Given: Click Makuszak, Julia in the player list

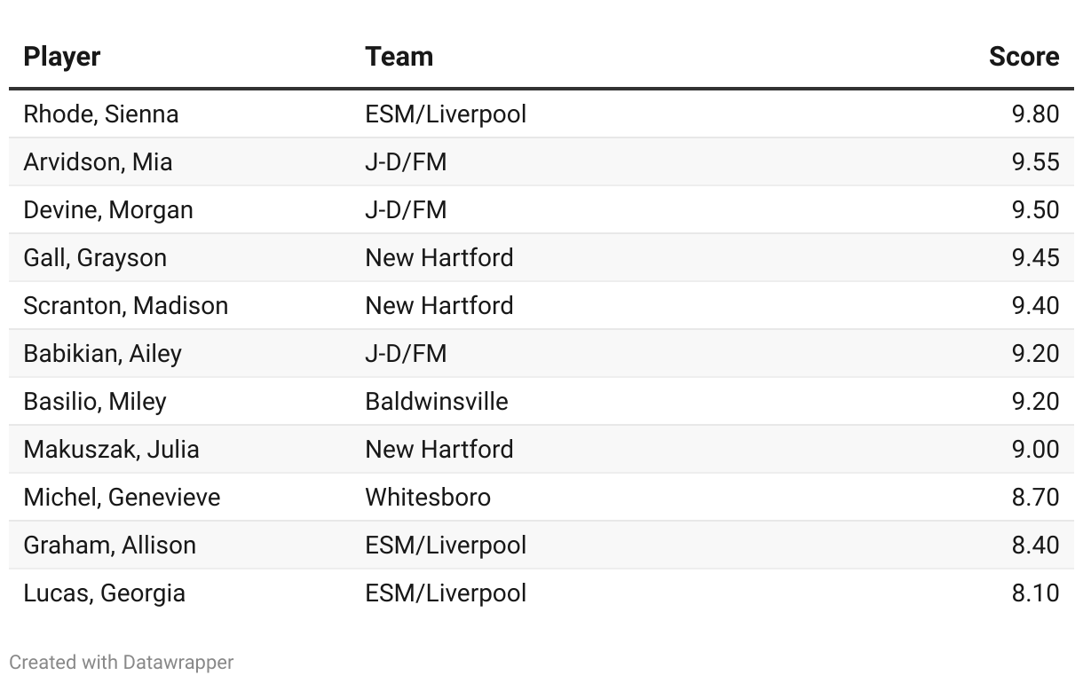Looking at the screenshot, I should pyautogui.click(x=111, y=450).
